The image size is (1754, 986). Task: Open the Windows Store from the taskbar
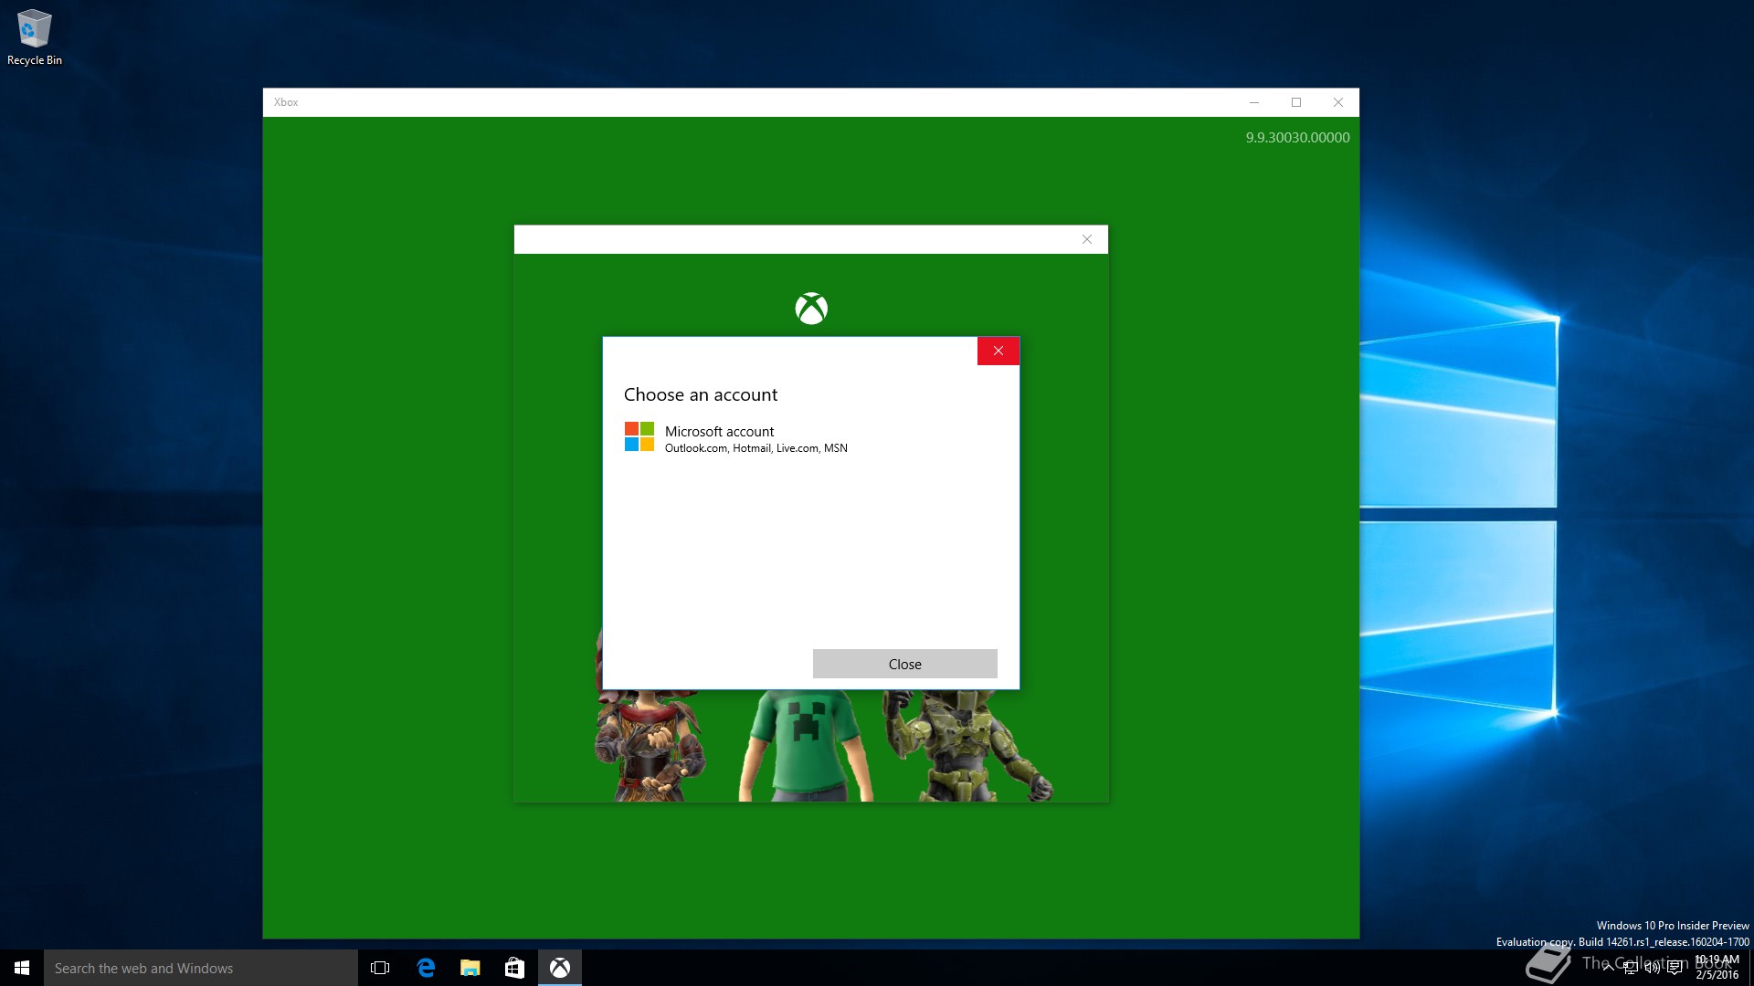point(515,968)
